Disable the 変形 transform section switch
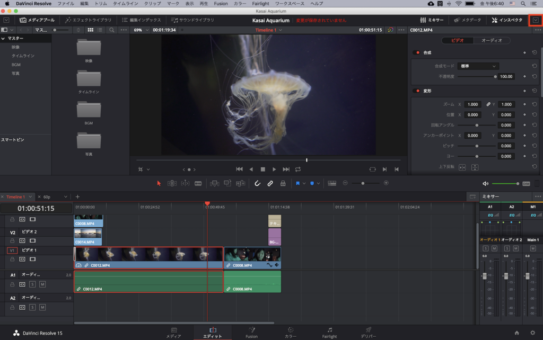 417,91
